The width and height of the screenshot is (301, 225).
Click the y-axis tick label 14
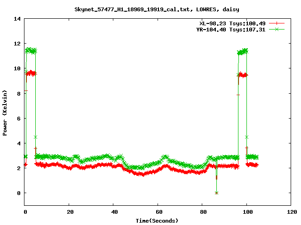pos(17,19)
